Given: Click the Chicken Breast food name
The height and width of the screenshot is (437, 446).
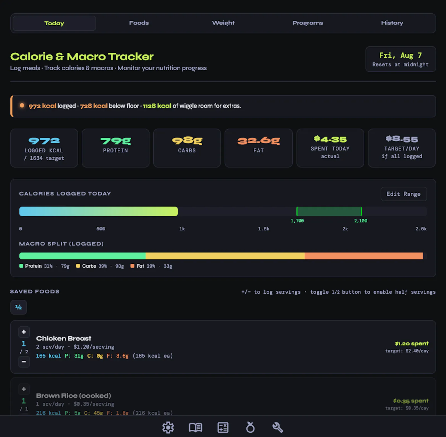Looking at the screenshot, I should pos(64,338).
